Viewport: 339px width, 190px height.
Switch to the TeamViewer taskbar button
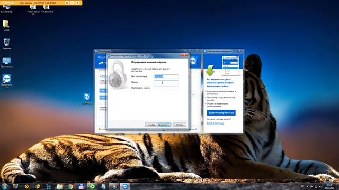(125, 186)
